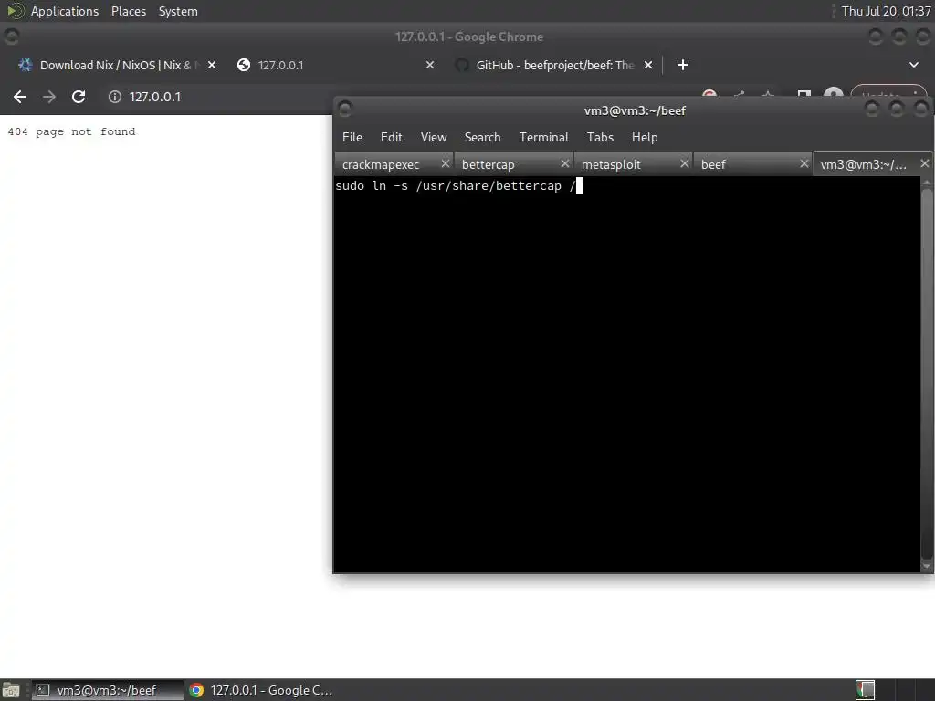The image size is (935, 701).
Task: Close the 127.0.0.1 Chrome tab
Action: pyautogui.click(x=430, y=65)
